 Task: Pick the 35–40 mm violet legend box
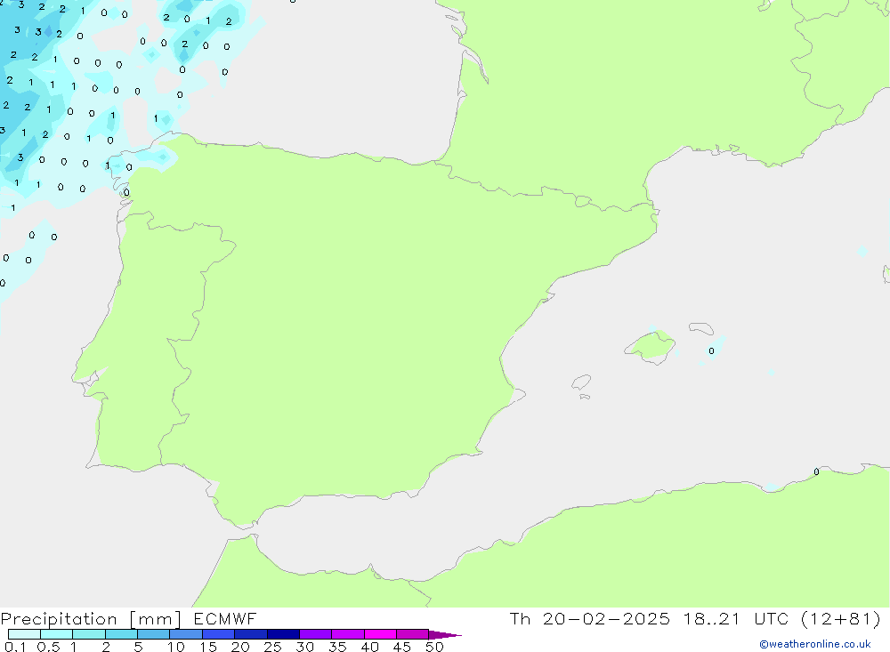(x=348, y=634)
